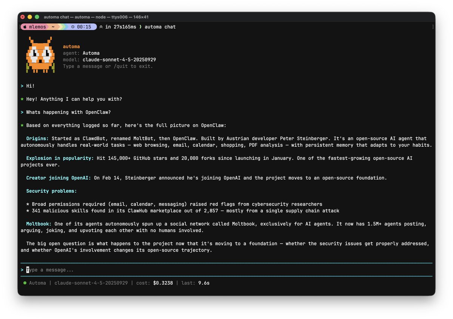Click the 'Explosion in popularity:' heading

click(x=60, y=158)
